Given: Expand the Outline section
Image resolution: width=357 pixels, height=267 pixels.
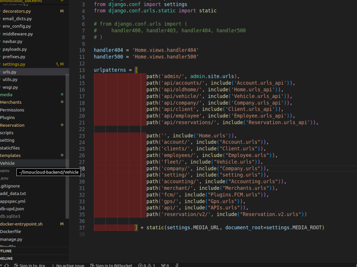Looking at the screenshot, I should pyautogui.click(x=34, y=251).
